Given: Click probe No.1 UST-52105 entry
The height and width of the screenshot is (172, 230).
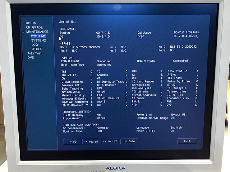Looking at the screenshot, I should click(x=80, y=47).
